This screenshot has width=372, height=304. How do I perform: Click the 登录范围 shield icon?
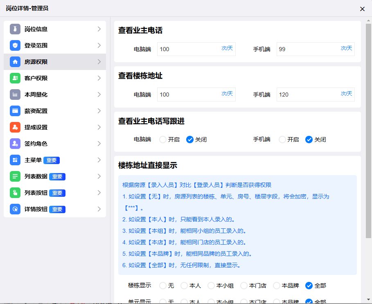(15, 45)
